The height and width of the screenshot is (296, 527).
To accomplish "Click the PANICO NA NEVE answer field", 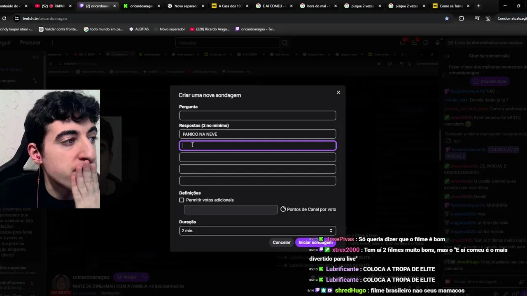I will (257, 134).
